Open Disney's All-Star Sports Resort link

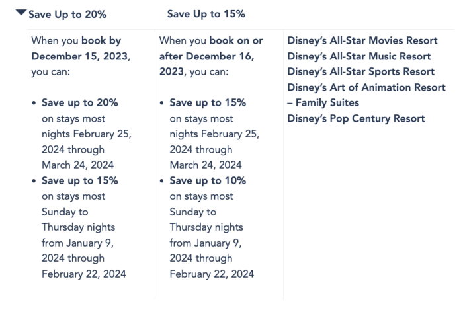[361, 72]
